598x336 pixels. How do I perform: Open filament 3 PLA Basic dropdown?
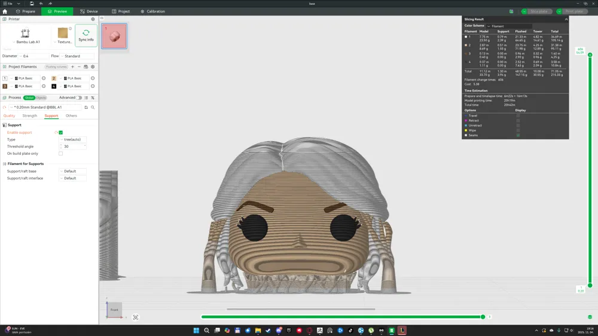(x=25, y=86)
